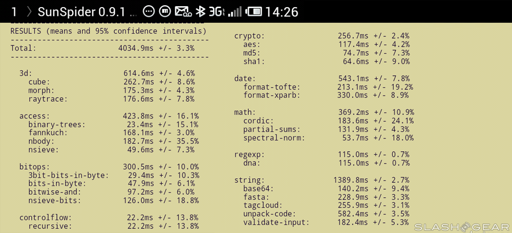Image resolution: width=512 pixels, height=233 pixels.
Task: Open the chat bubble notification with three dots
Action: tap(148, 11)
